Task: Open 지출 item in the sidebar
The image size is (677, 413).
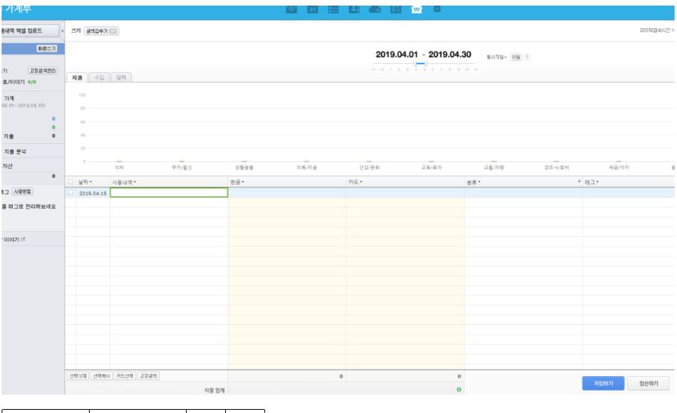Action: click(x=9, y=136)
